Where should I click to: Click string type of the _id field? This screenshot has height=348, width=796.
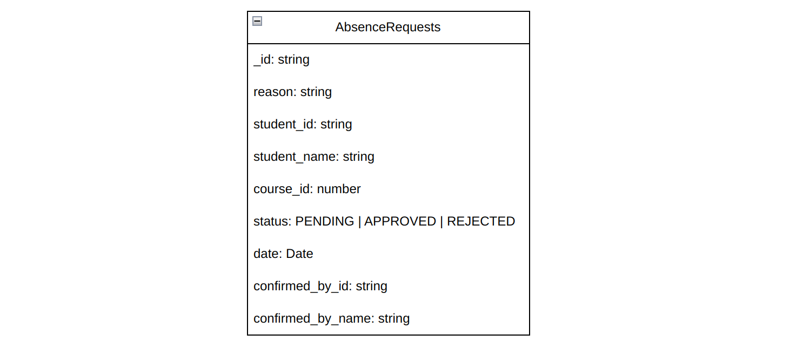tap(294, 59)
